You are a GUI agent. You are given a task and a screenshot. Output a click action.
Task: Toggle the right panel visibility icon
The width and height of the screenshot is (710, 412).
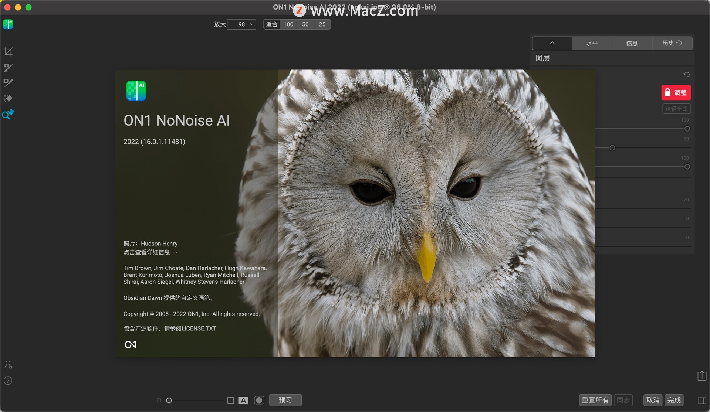coord(702,401)
